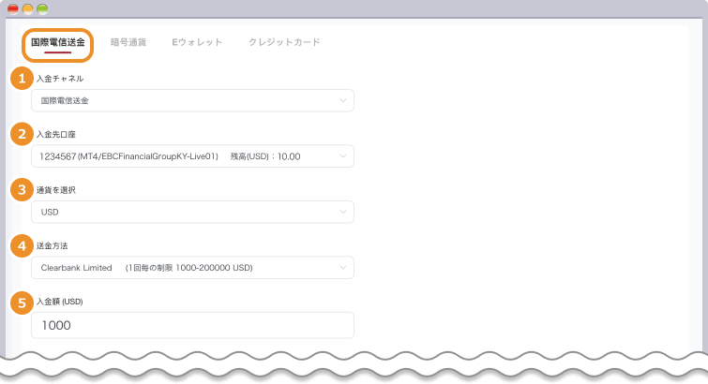Click the 送金方法 label text

[52, 246]
